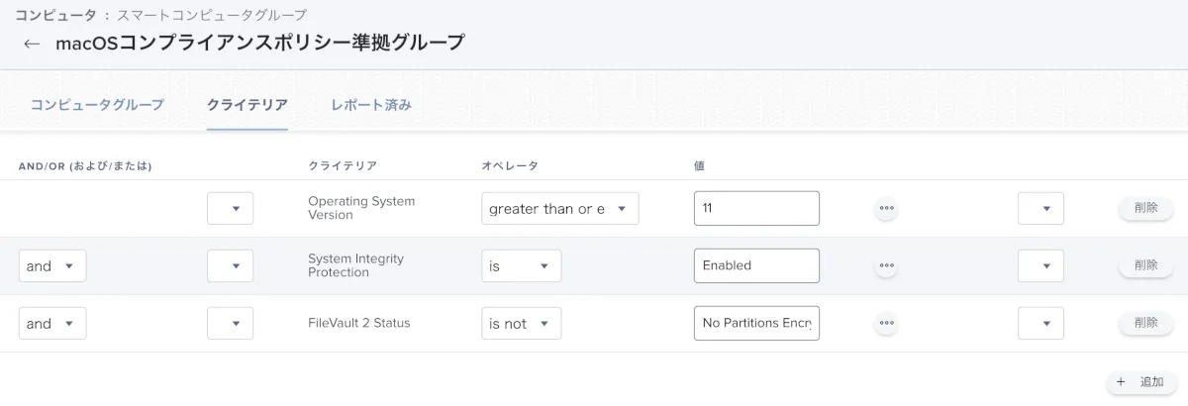Change and/or for FileVault 2 Status row

point(51,323)
